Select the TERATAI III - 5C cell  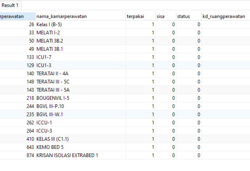coord(81,82)
